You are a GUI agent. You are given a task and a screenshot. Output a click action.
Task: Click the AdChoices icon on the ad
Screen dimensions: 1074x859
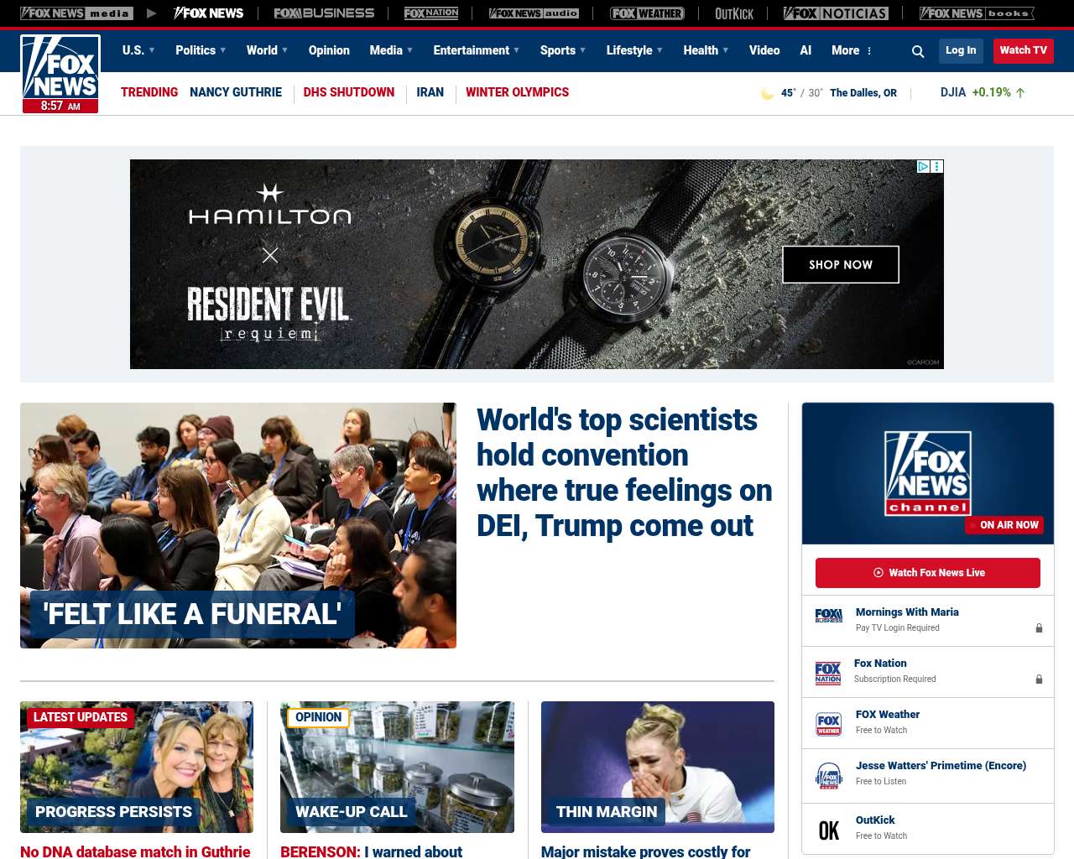point(923,167)
